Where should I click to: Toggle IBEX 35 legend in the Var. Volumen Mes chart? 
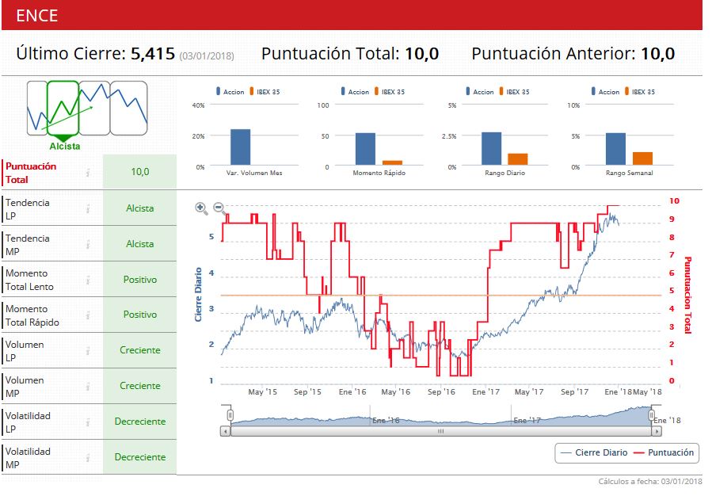point(265,92)
